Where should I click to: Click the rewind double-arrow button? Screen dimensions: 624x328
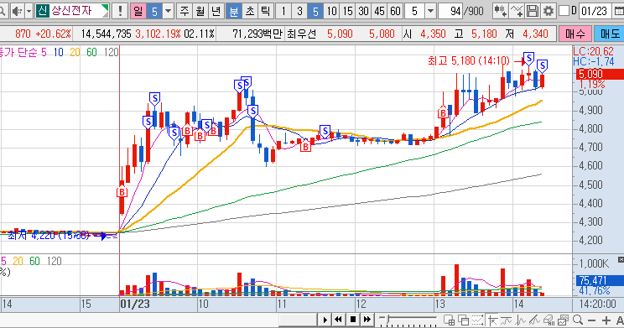point(339,320)
